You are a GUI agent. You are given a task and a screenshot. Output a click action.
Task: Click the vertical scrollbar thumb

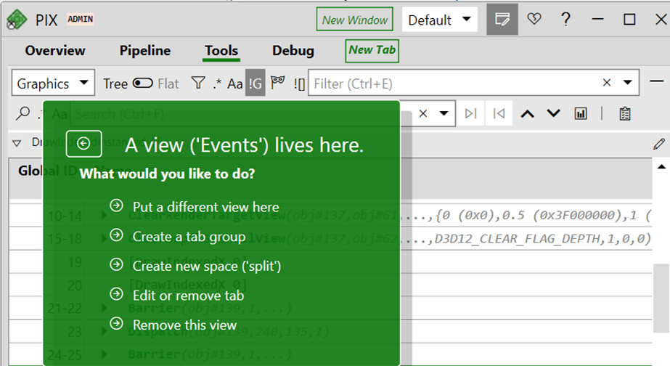click(x=661, y=298)
